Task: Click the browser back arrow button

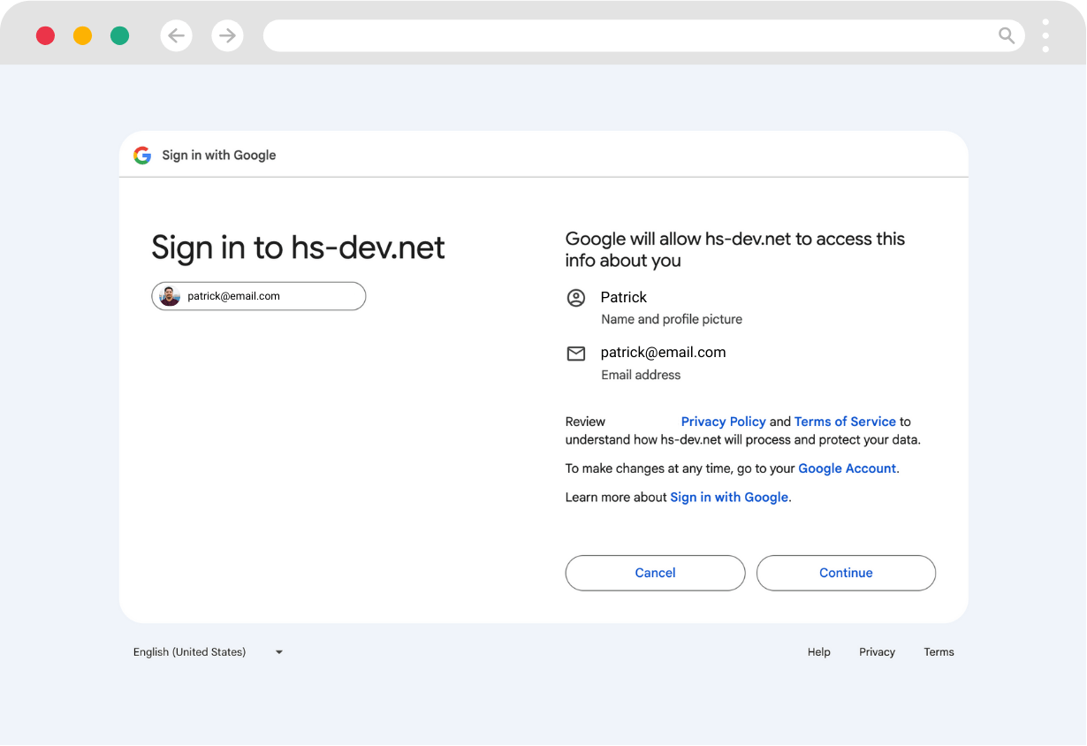Action: [x=176, y=35]
